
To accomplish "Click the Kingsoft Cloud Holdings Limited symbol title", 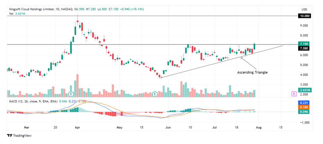I will pos(31,9).
